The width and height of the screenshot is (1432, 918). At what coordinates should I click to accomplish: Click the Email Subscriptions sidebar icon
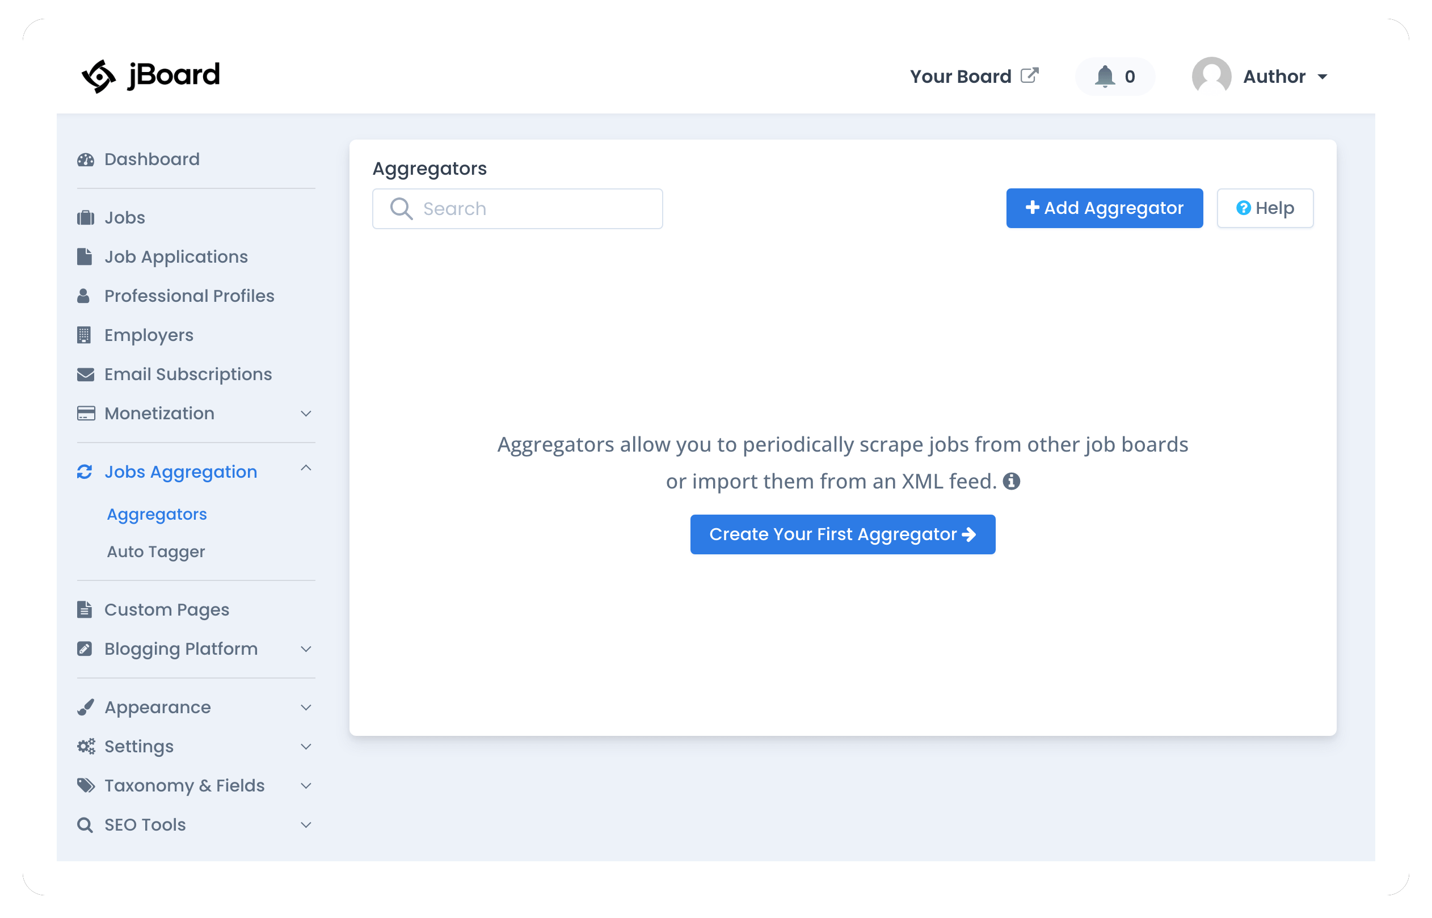coord(85,374)
